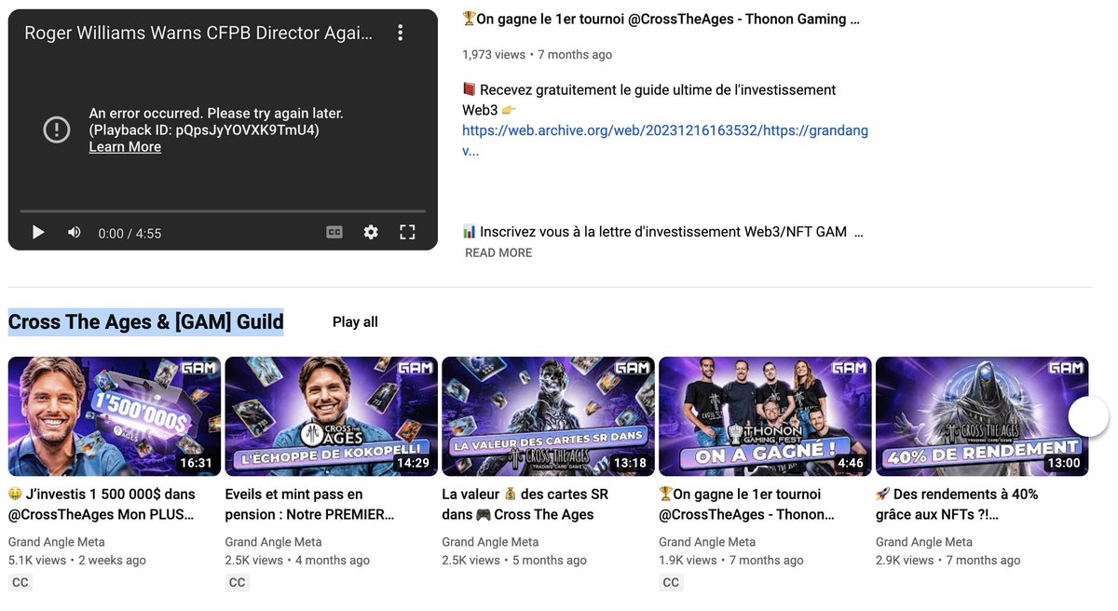Open 'J'investis 1 500 000$' video title
The width and height of the screenshot is (1118, 611).
click(102, 504)
